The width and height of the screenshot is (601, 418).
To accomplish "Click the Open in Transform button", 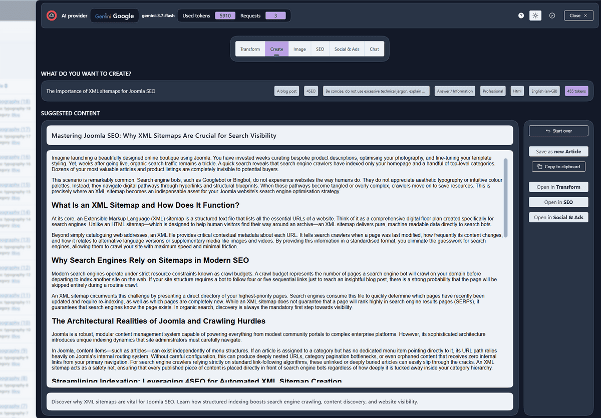I will [x=558, y=187].
